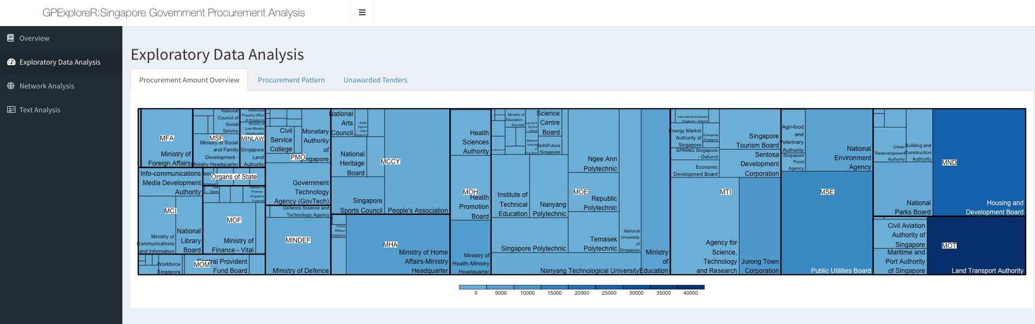Click the legend swatch labeled 20000

pyautogui.click(x=582, y=287)
